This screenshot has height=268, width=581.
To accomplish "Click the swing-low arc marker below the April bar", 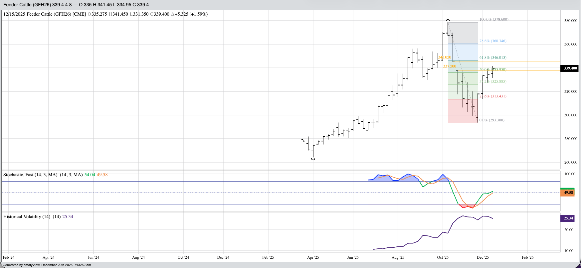I will [x=313, y=159].
